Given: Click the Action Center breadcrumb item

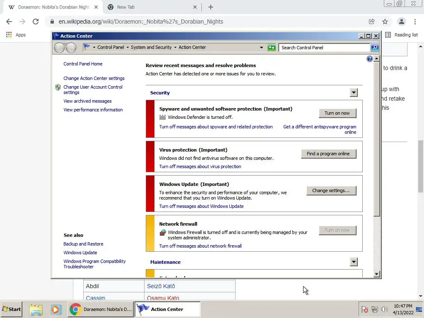Looking at the screenshot, I should pyautogui.click(x=192, y=47).
